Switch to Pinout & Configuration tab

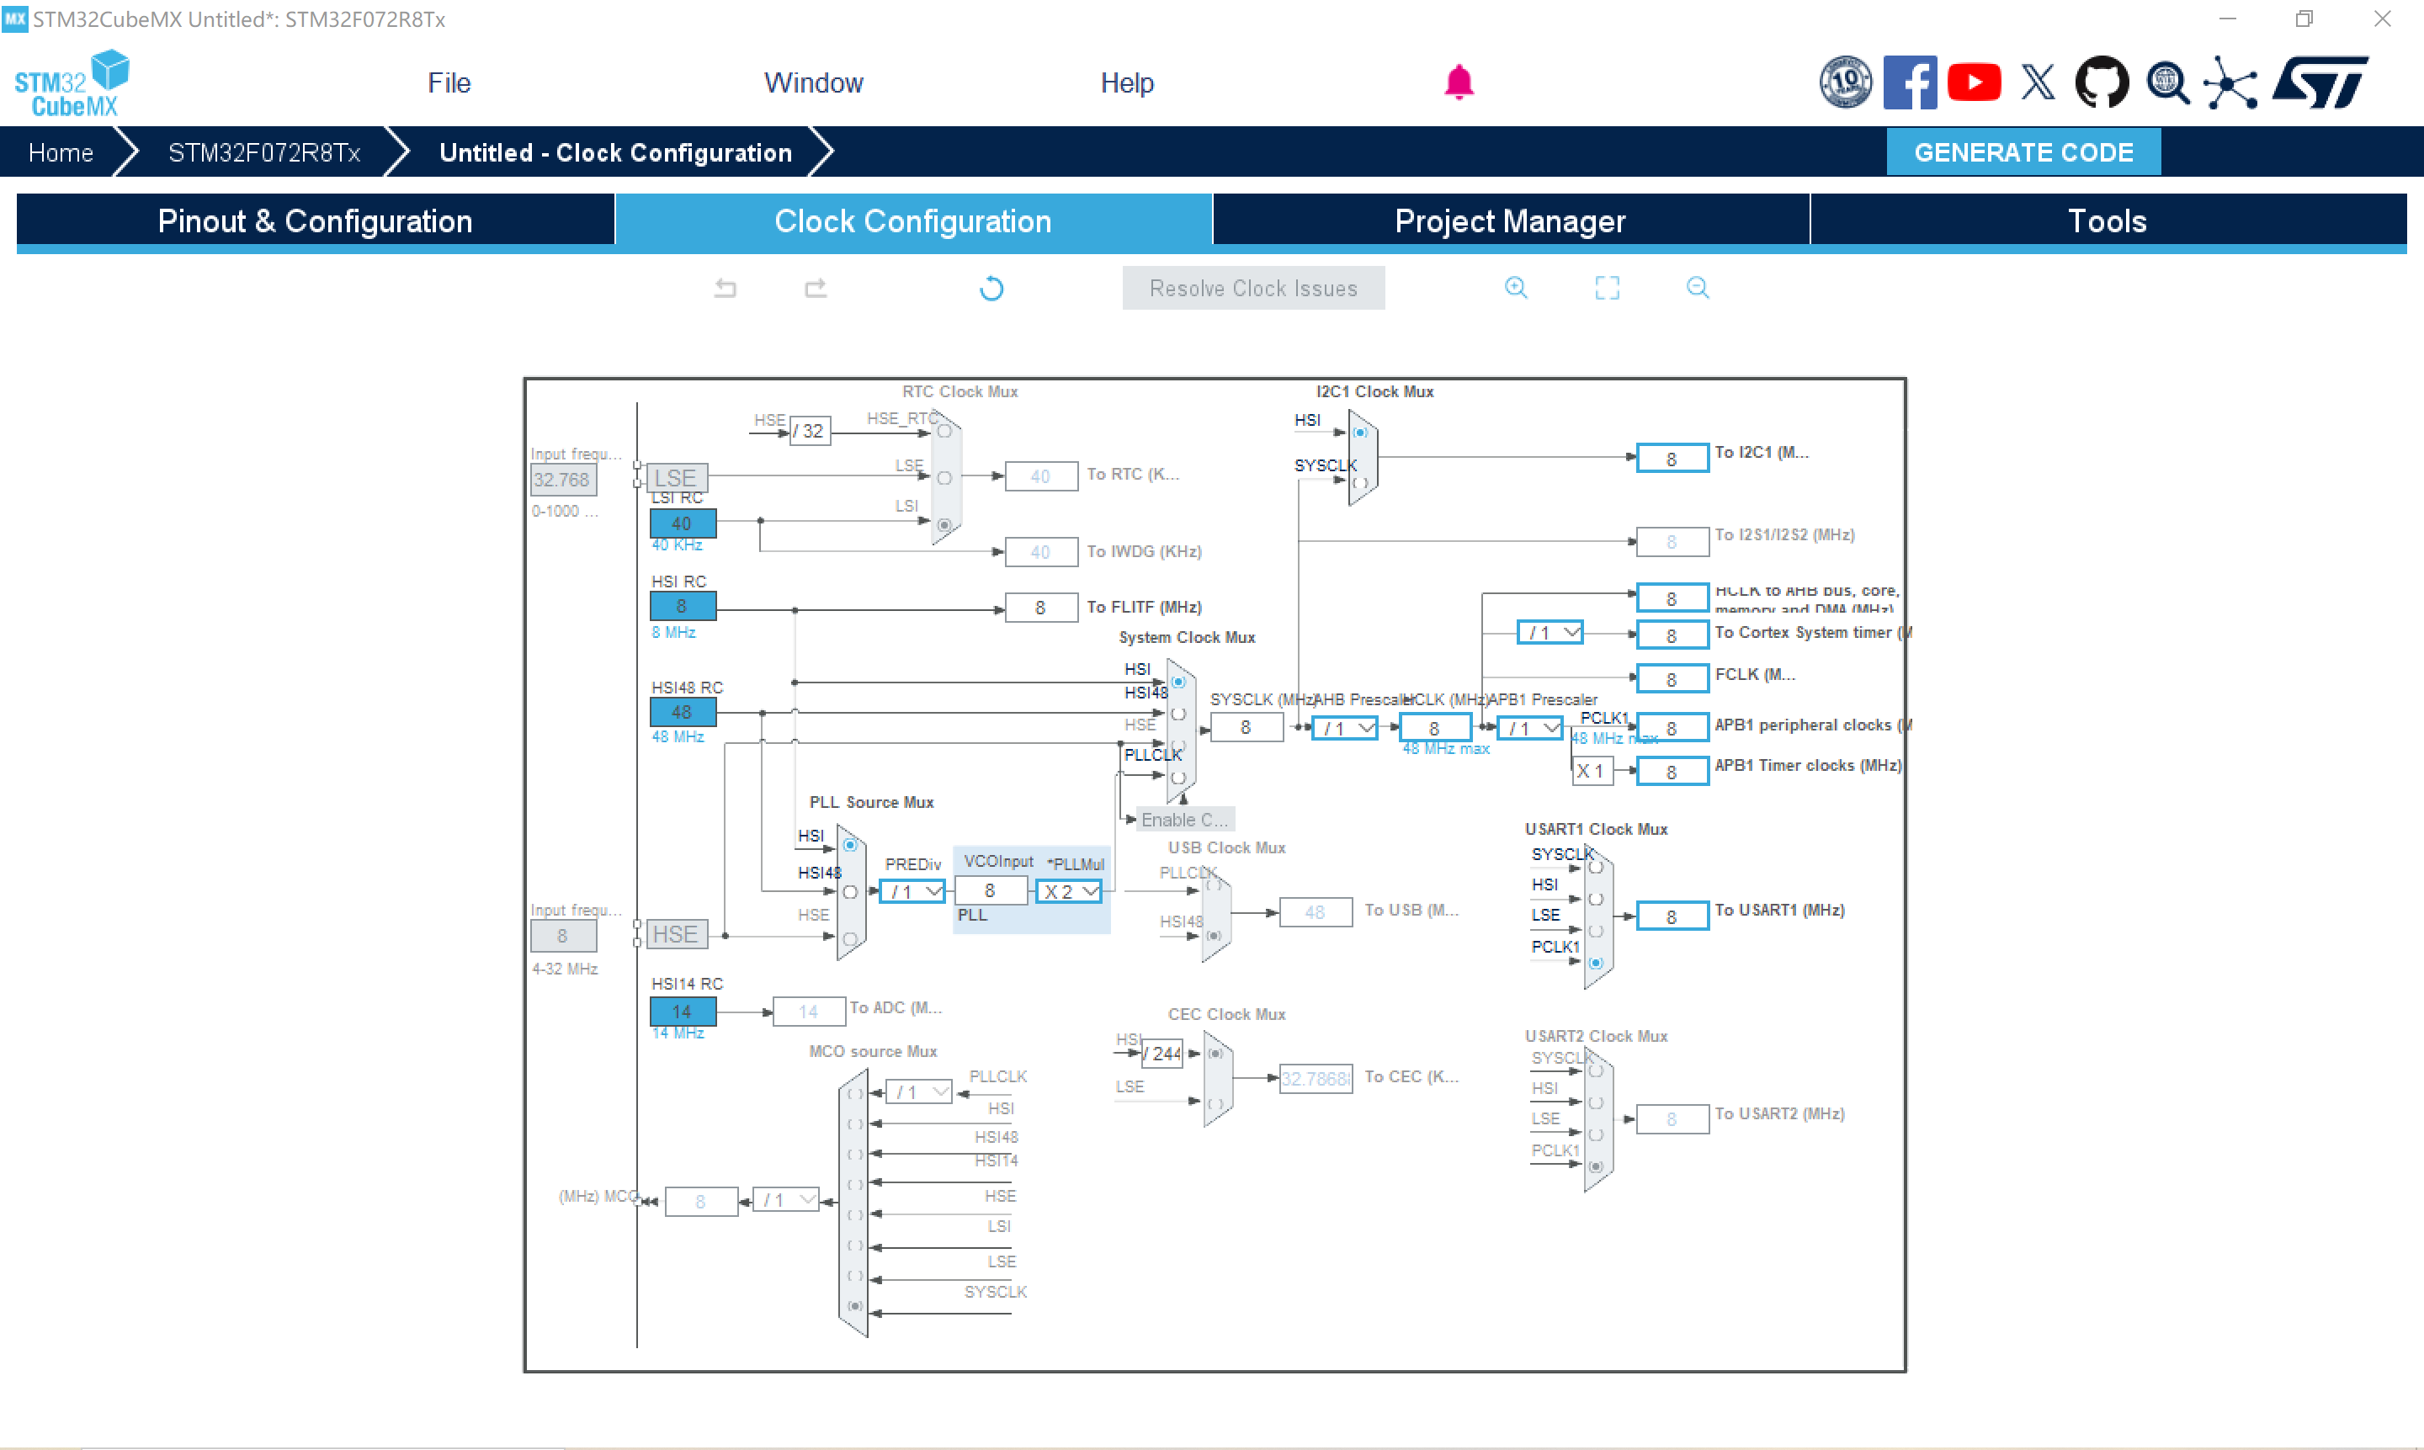pos(315,220)
